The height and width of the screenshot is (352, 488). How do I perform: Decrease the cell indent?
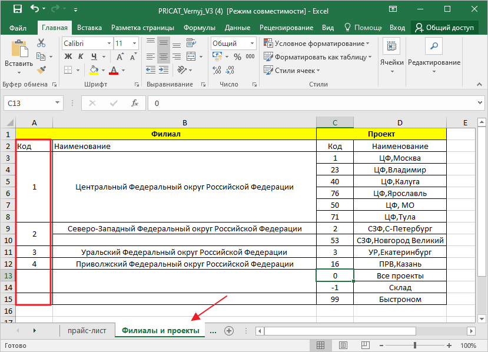click(151, 69)
